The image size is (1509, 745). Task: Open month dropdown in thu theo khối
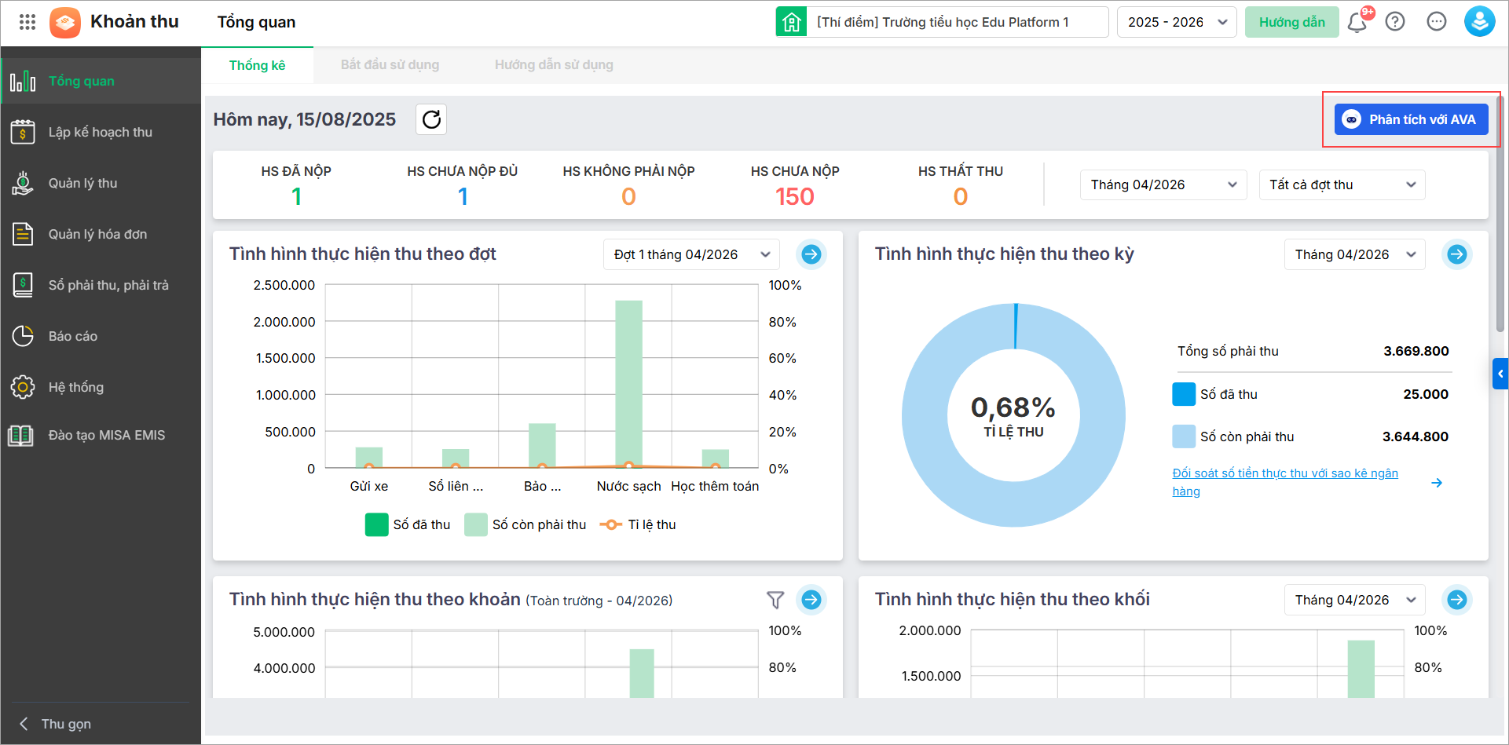click(1354, 600)
